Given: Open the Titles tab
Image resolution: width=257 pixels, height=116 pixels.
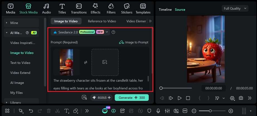Looking at the screenshot, I should pos(62,9).
